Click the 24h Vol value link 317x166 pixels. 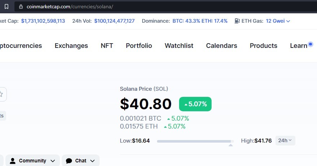point(114,21)
